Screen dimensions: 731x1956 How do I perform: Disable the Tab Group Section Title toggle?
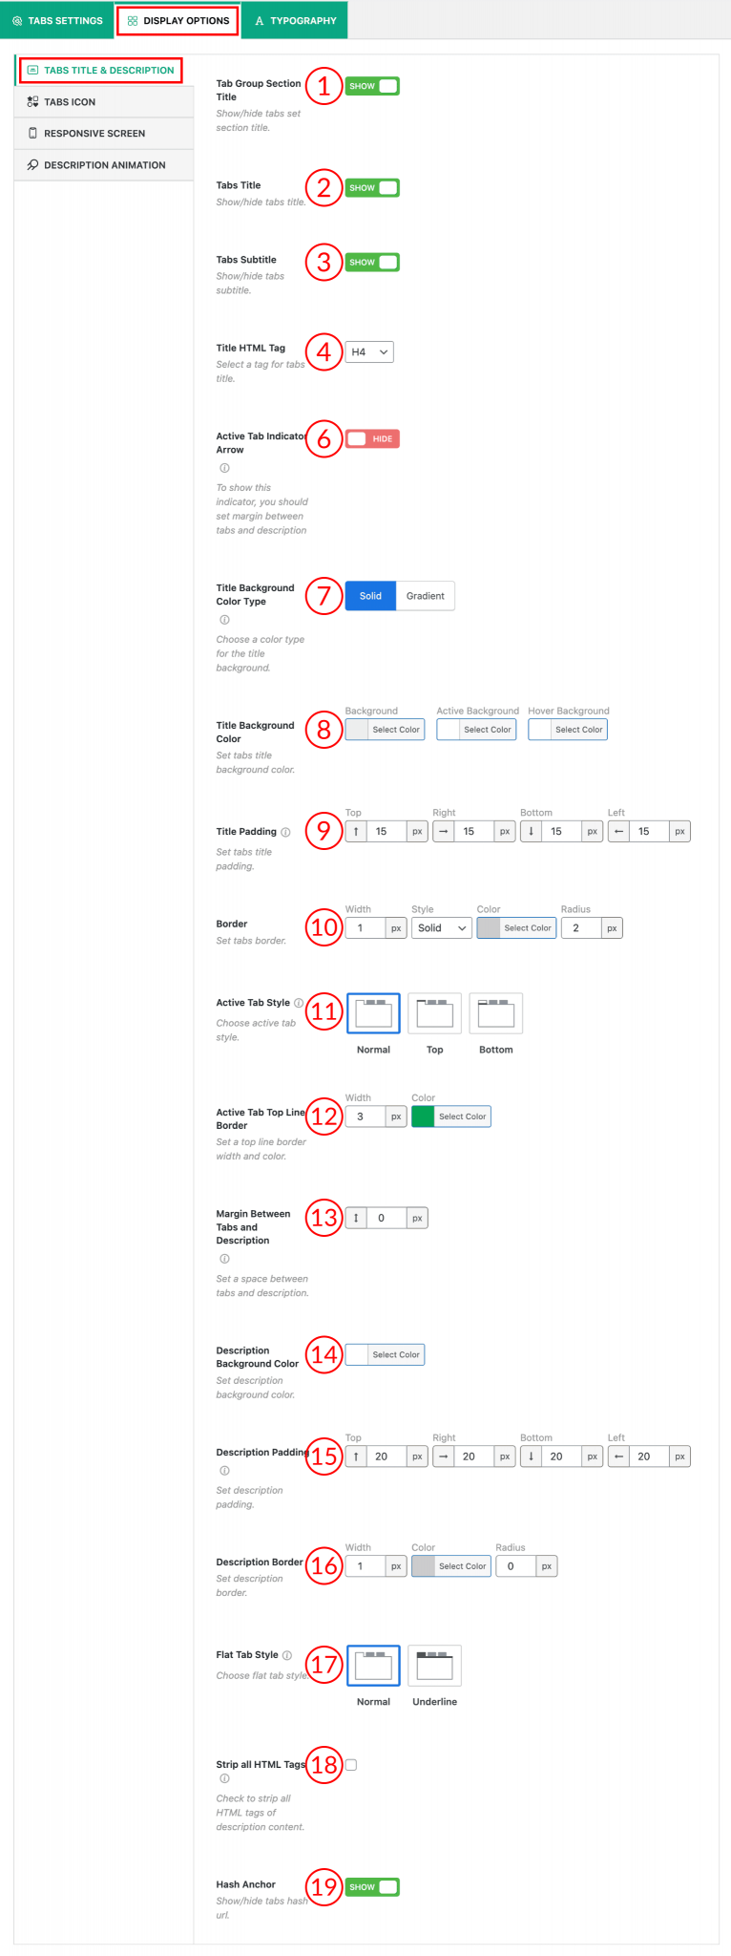point(371,85)
